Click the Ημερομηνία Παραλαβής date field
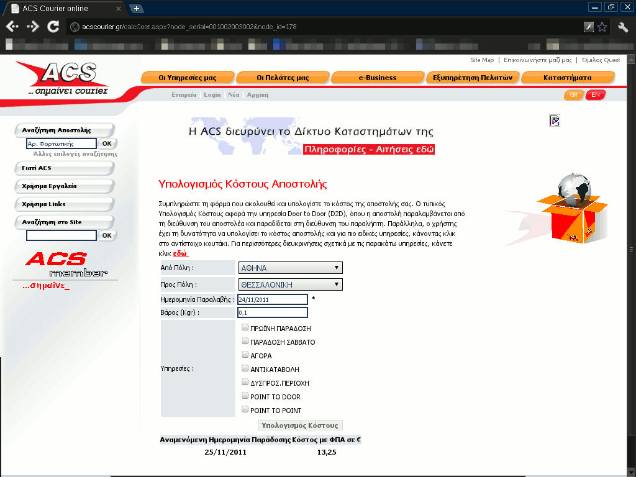Viewport: 636px width, 477px height. pos(273,299)
